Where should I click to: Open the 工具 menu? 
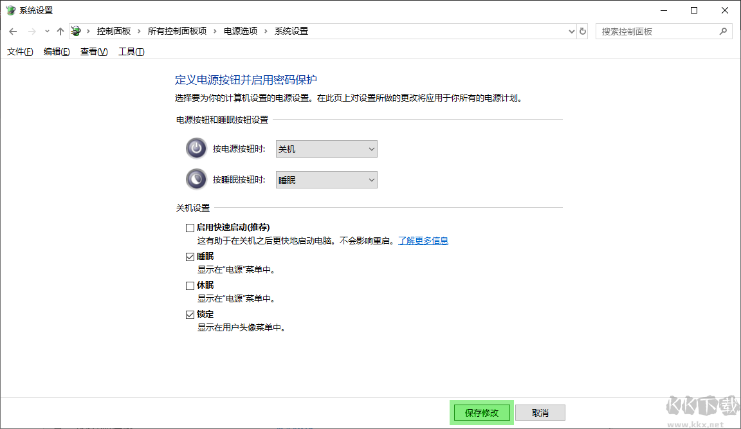[131, 51]
